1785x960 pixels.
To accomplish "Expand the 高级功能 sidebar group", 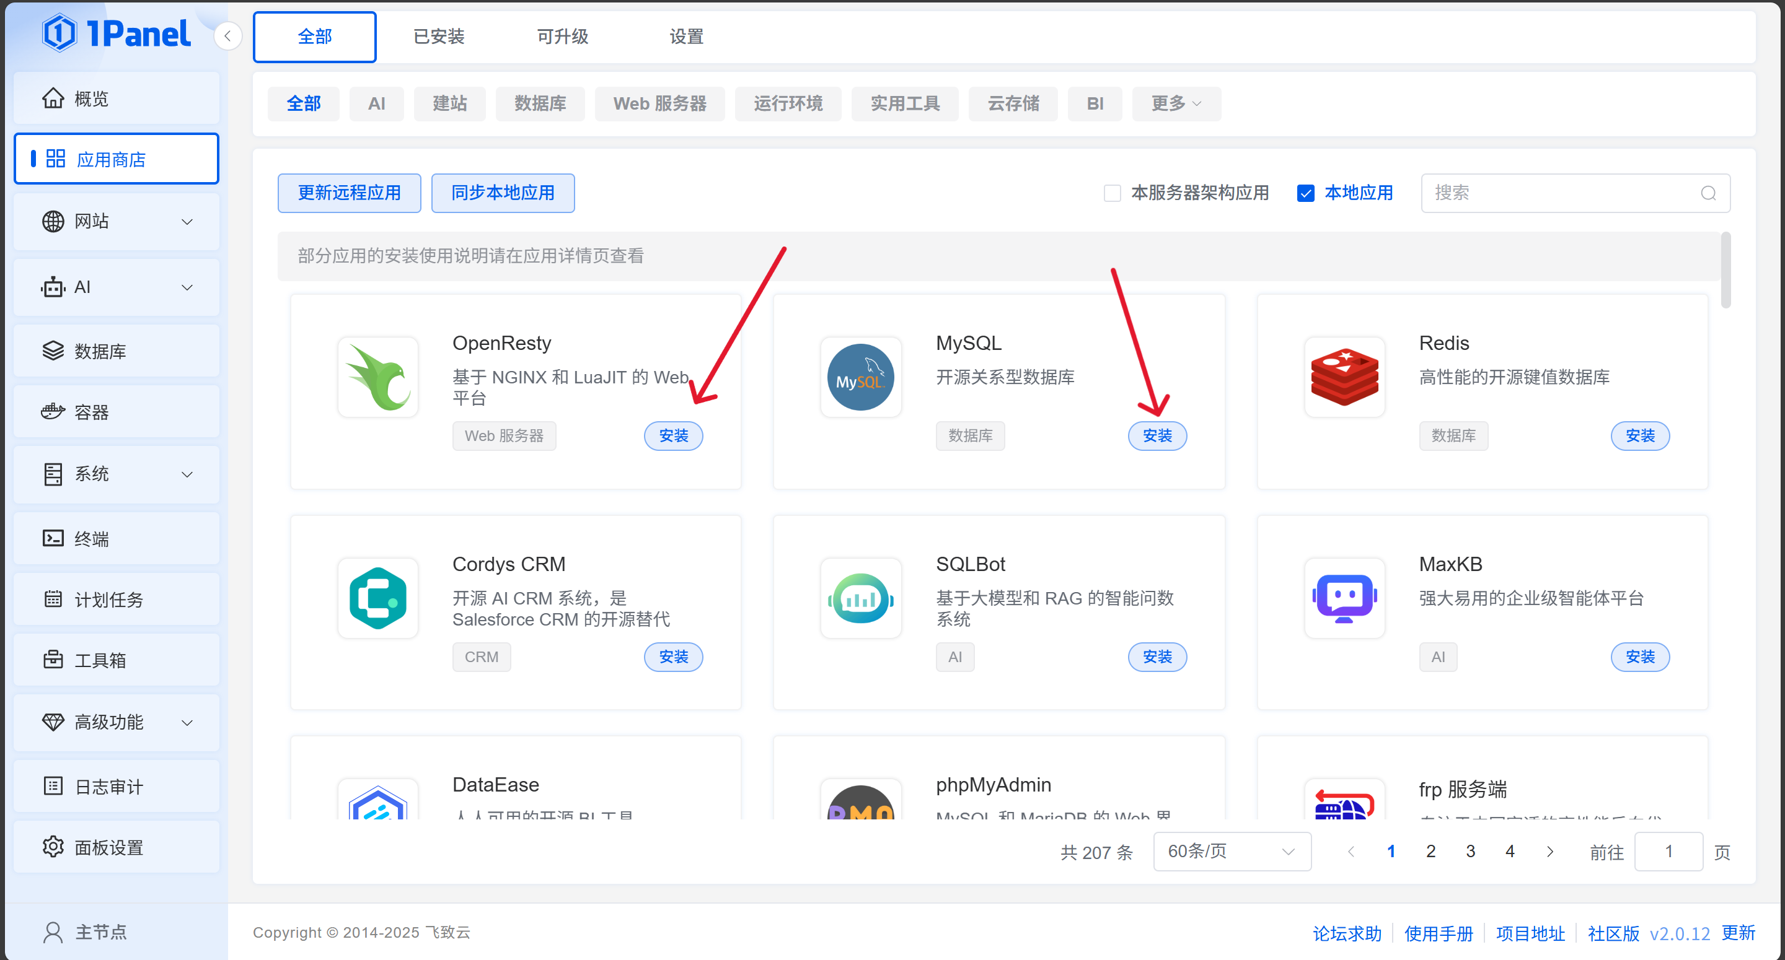I will tap(117, 722).
